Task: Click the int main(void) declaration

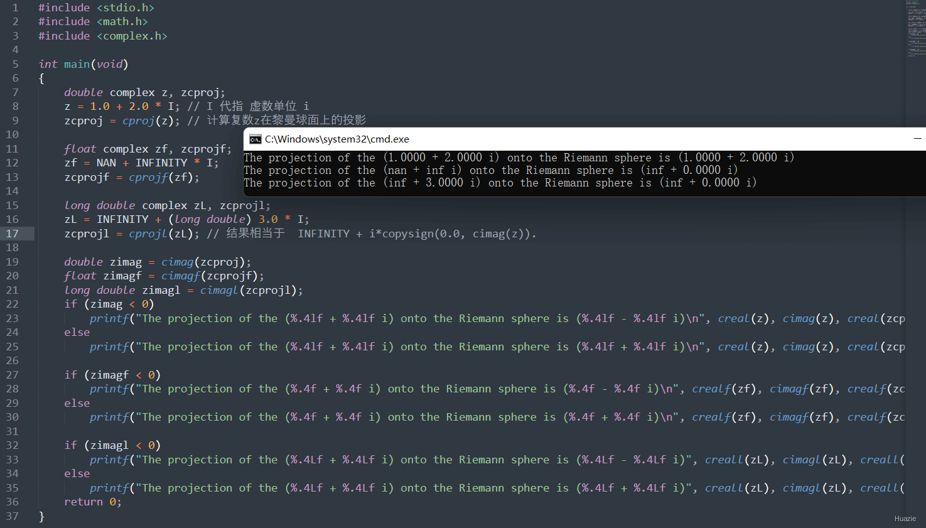Action: click(83, 64)
